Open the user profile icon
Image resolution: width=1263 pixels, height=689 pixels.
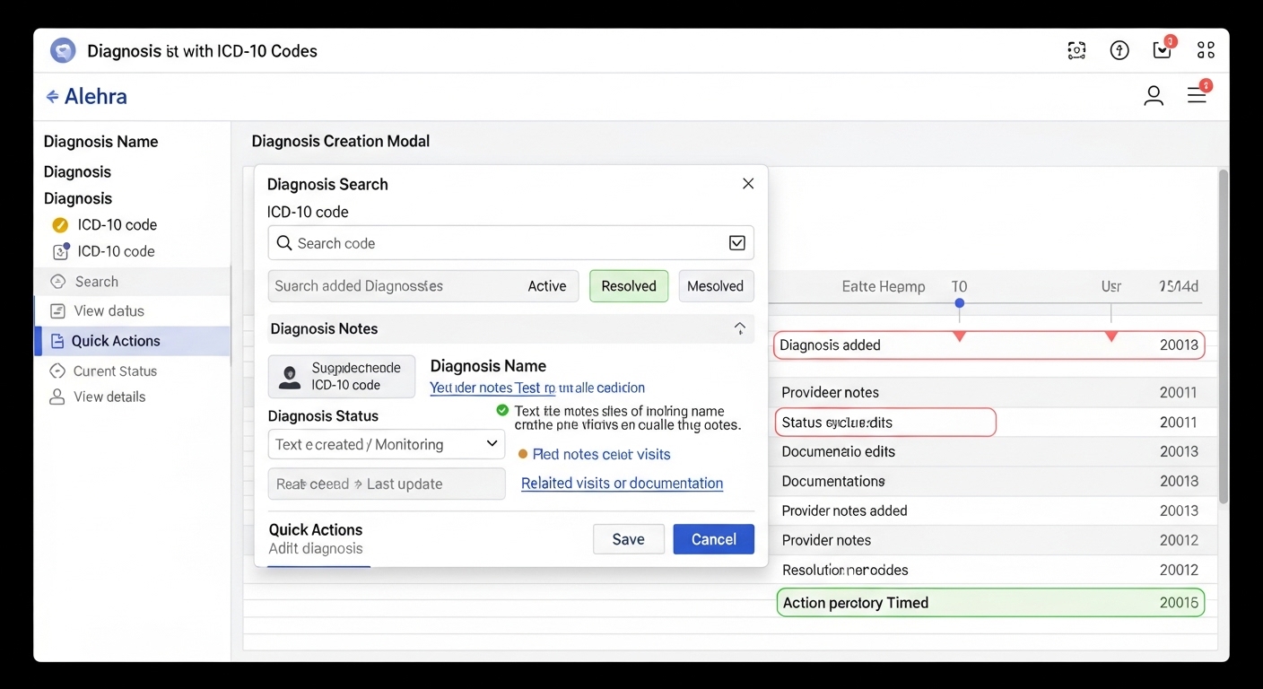click(x=1154, y=96)
